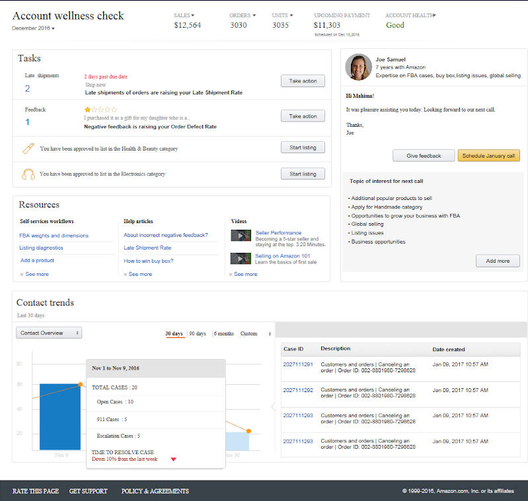Screen dimensions: 528x501
Task: Click 'TOTAL CASES : 20' in tooltip
Action: pyautogui.click(x=114, y=387)
